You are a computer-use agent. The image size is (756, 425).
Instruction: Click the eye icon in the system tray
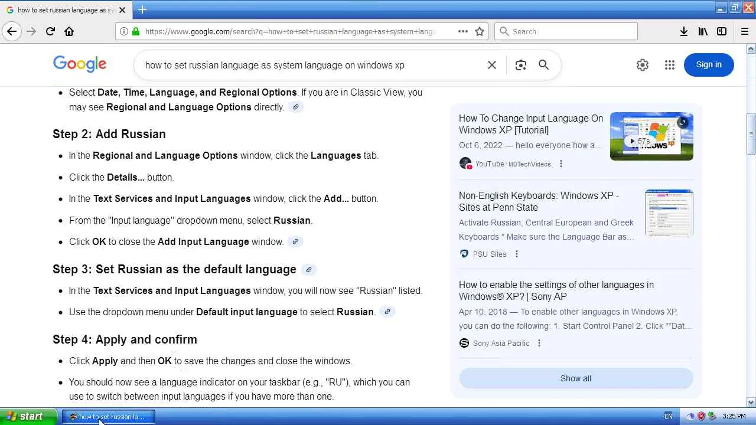[691, 416]
